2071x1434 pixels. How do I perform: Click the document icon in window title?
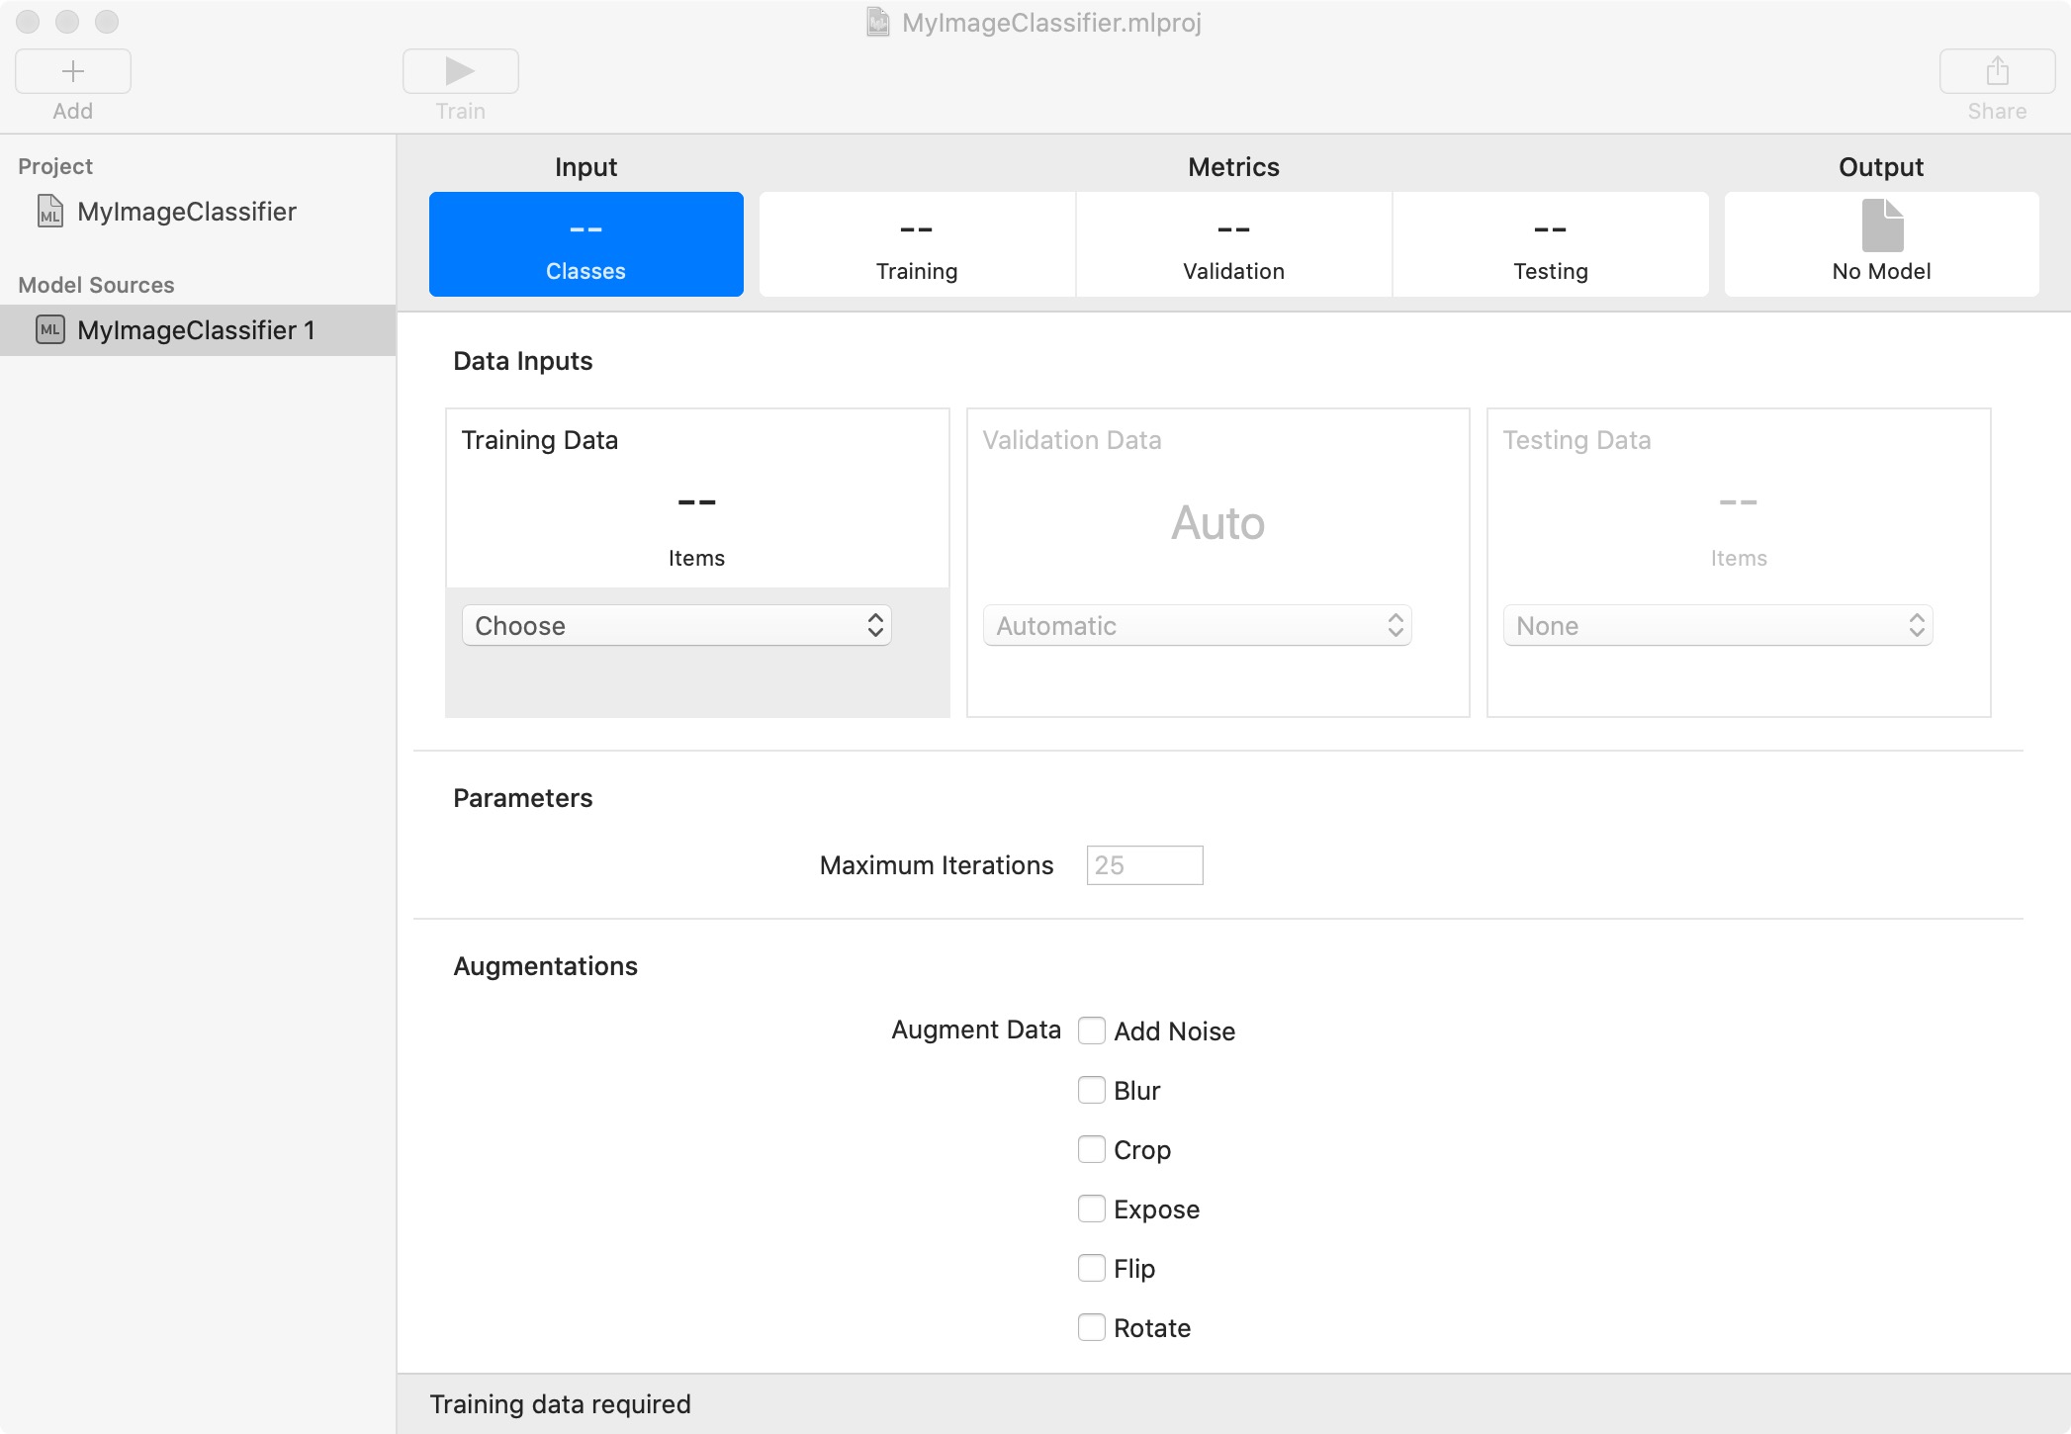coord(877,22)
